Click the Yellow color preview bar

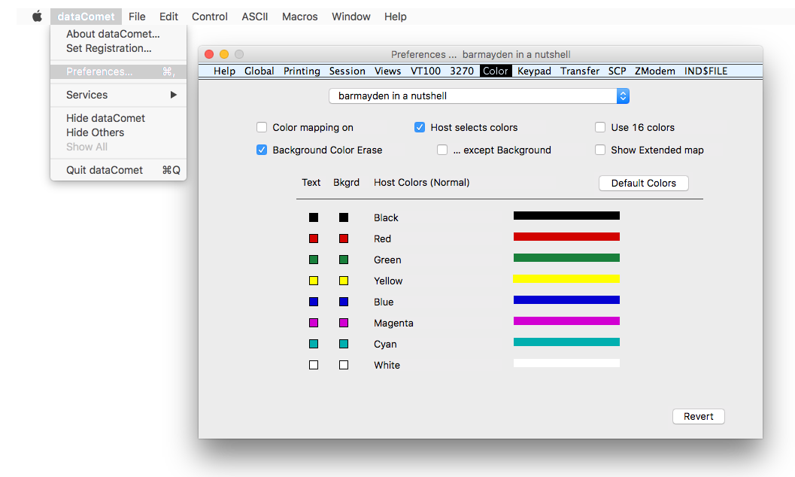click(x=566, y=279)
